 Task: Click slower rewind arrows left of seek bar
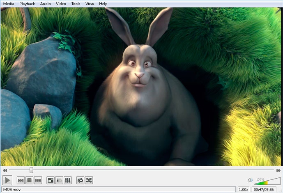5,170
